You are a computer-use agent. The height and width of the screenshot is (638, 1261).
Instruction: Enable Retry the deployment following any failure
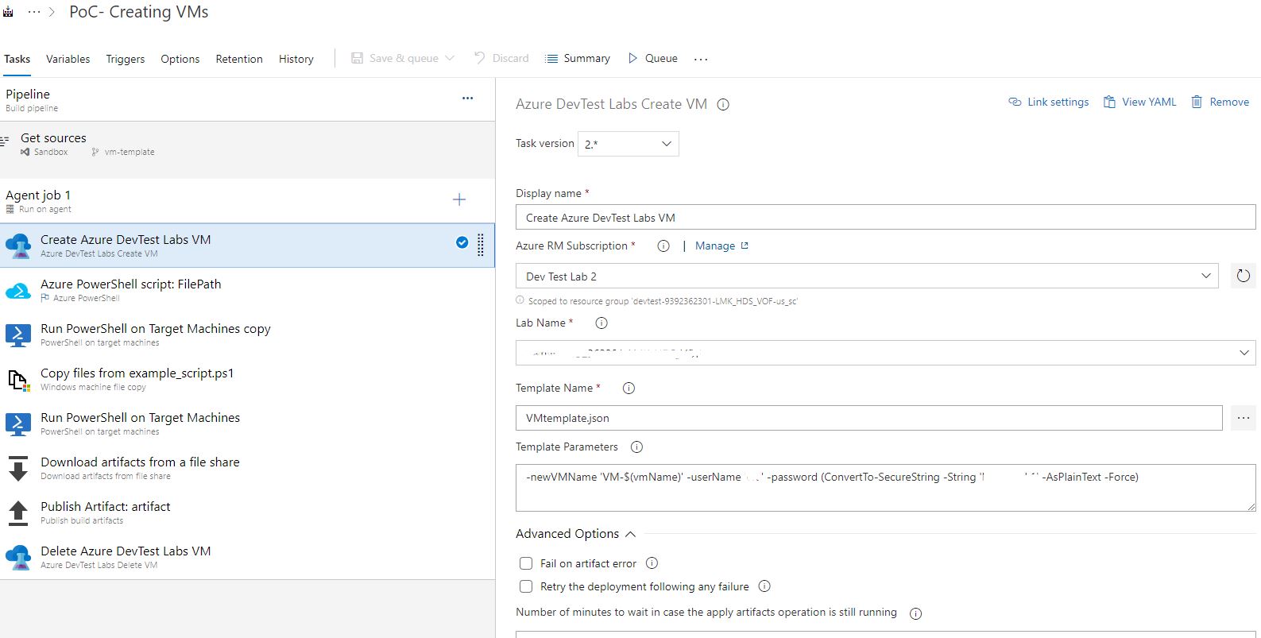(525, 586)
